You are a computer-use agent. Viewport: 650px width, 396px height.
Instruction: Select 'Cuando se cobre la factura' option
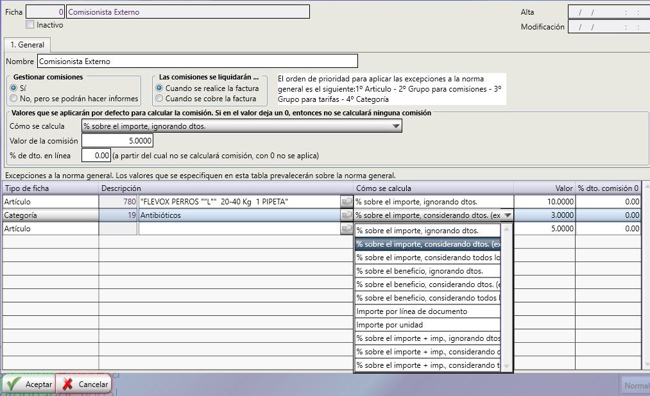click(159, 99)
